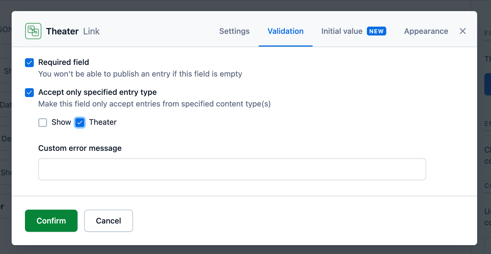
Task: Focus the Custom error message input
Action: 232,169
